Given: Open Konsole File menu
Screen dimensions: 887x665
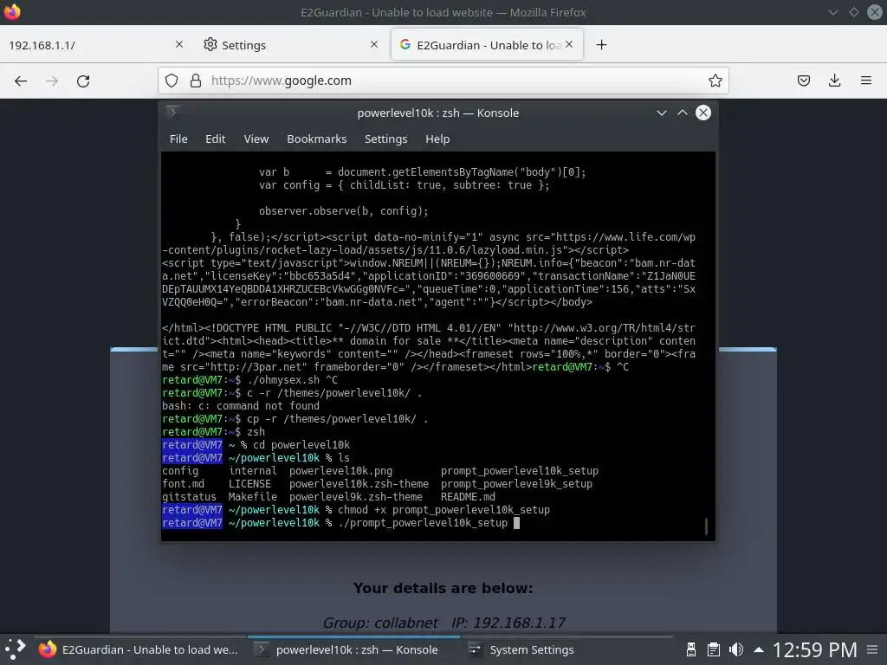Looking at the screenshot, I should [178, 139].
